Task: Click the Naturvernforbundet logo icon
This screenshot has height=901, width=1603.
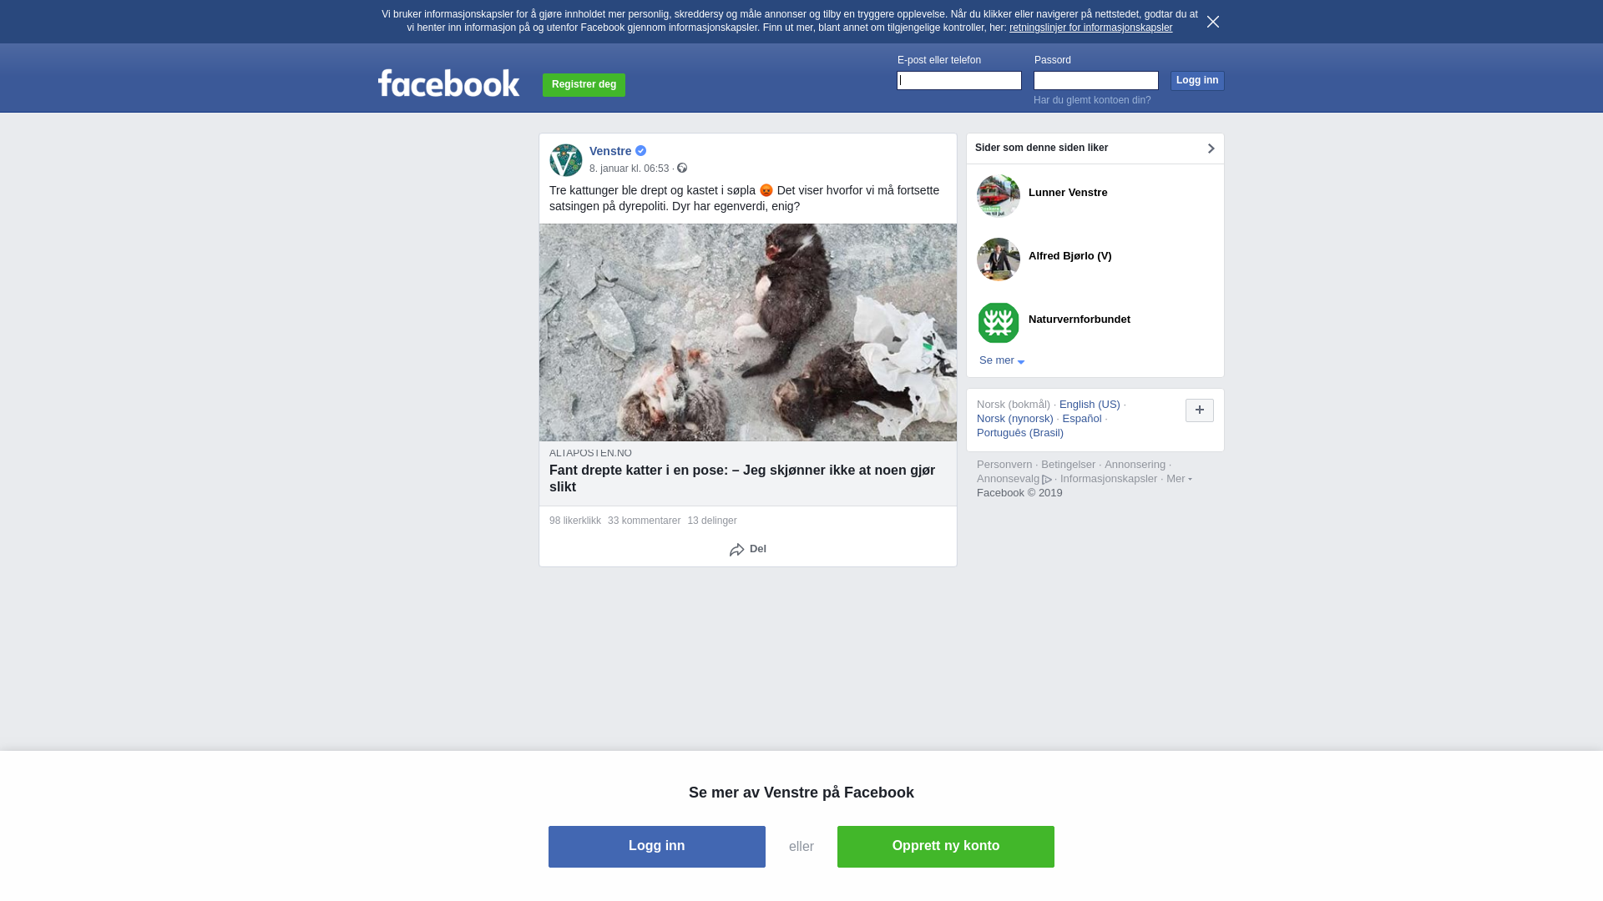Action: pos(999,323)
